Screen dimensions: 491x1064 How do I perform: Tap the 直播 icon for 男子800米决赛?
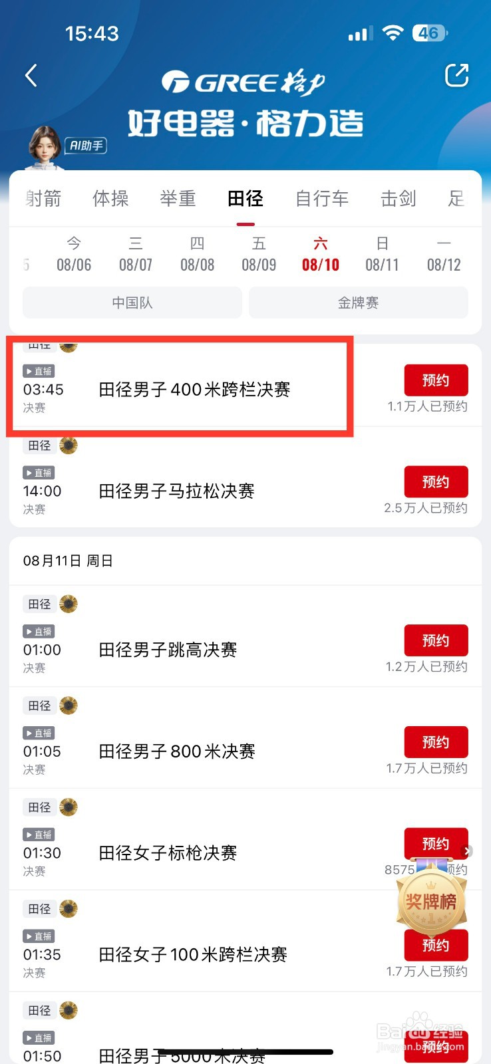coord(39,733)
